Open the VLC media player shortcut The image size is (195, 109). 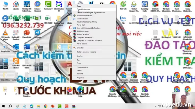click(5, 35)
